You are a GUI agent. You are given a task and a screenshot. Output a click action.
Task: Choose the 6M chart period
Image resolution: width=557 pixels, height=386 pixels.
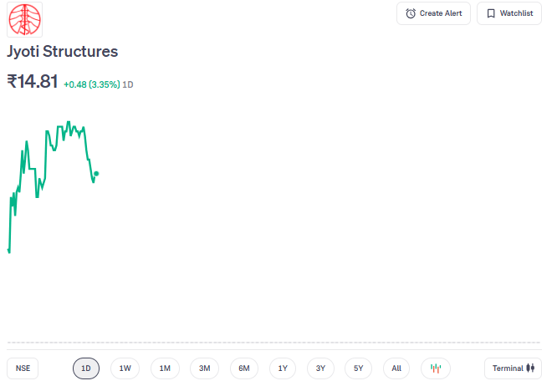point(243,368)
